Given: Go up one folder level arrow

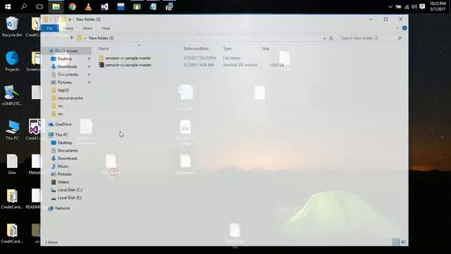Looking at the screenshot, I should point(72,37).
